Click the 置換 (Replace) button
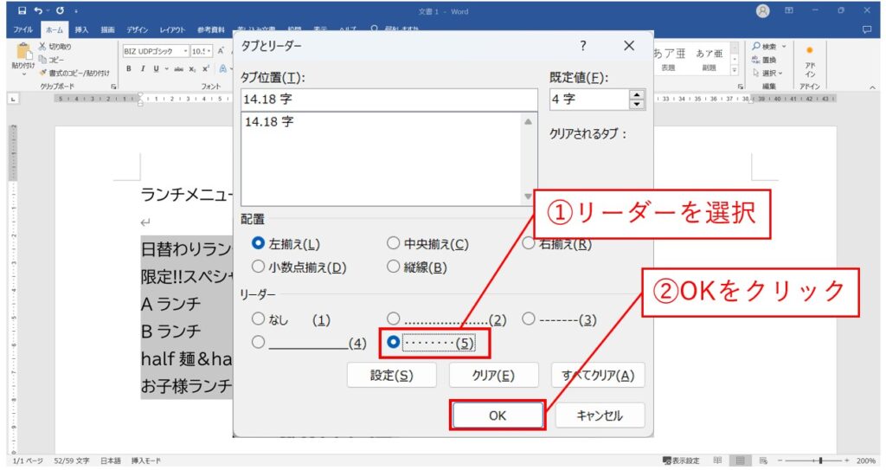 tap(764, 60)
